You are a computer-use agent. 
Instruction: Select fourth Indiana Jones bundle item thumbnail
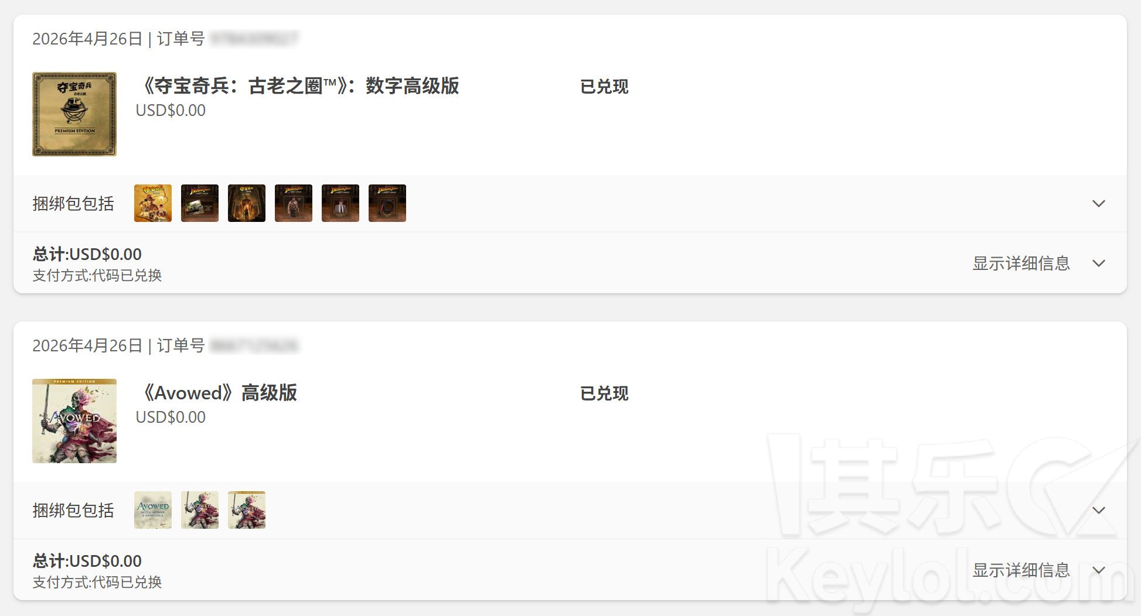pos(294,203)
